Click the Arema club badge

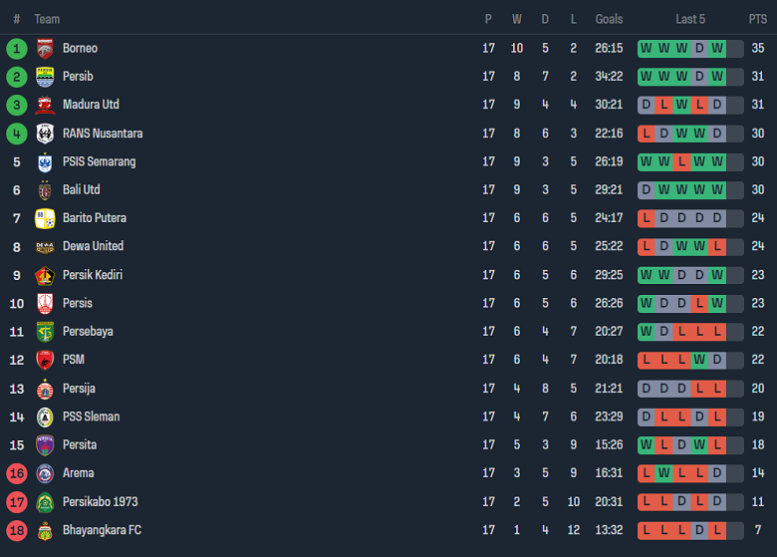tap(45, 473)
